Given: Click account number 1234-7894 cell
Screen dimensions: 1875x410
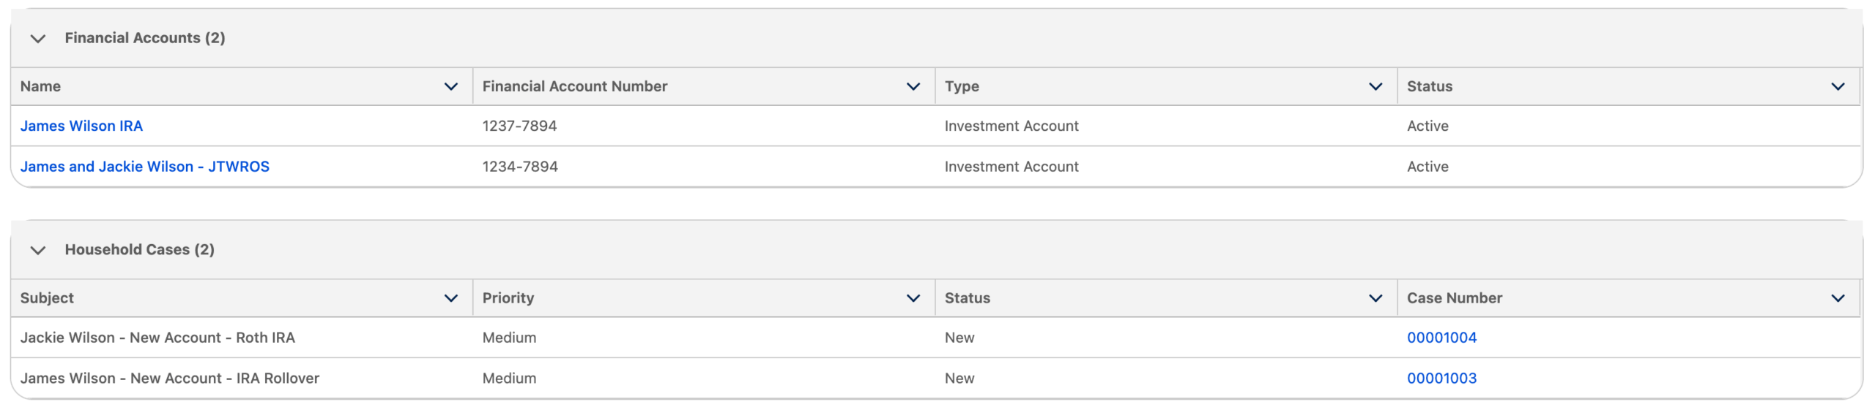Looking at the screenshot, I should tap(519, 167).
